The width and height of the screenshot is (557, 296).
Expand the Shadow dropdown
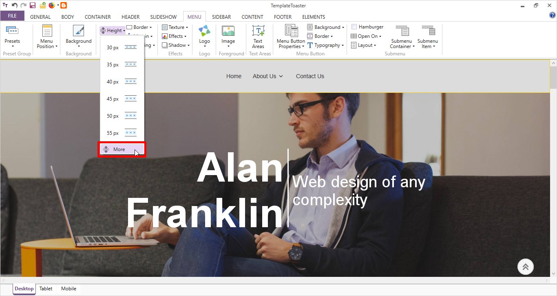tap(176, 45)
